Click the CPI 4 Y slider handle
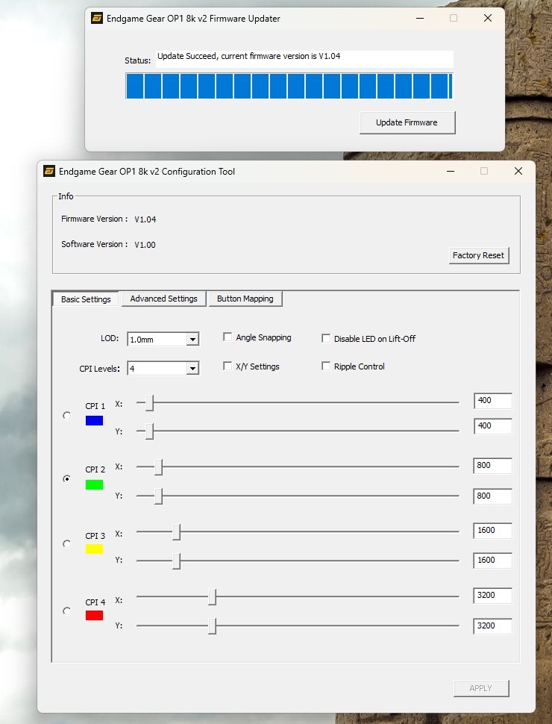The width and height of the screenshot is (552, 724). click(x=213, y=626)
